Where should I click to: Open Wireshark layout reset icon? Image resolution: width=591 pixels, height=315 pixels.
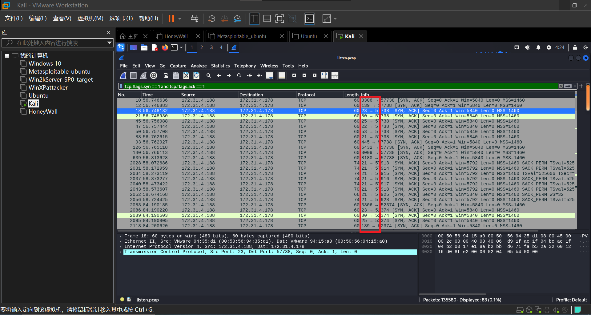[x=335, y=75]
